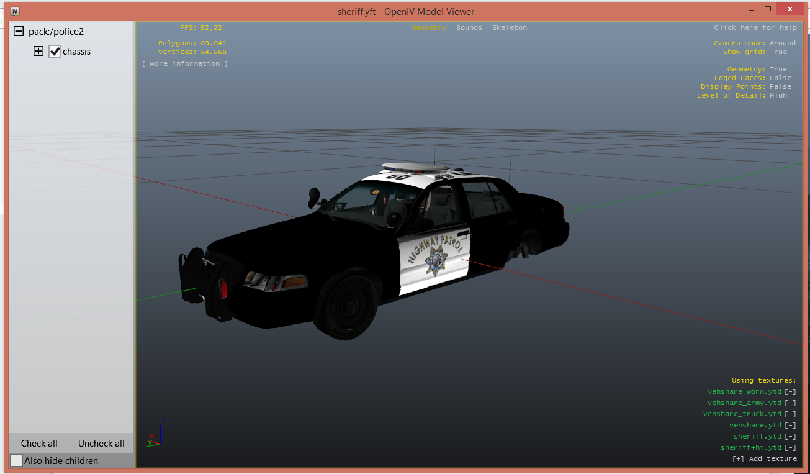810x474 pixels.
Task: Click the Using textures: heading
Action: pos(763,380)
